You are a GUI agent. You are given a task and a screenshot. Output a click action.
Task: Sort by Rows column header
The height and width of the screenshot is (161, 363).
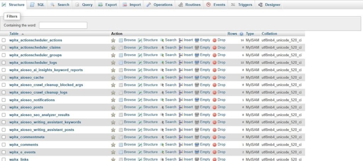click(232, 34)
